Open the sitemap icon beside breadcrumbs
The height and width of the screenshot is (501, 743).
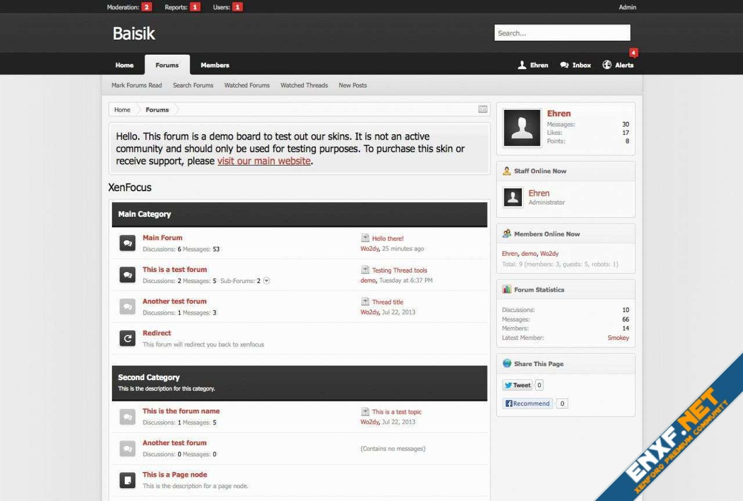pos(482,109)
